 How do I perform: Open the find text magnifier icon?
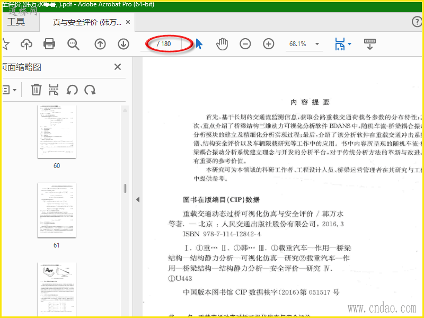tap(73, 44)
